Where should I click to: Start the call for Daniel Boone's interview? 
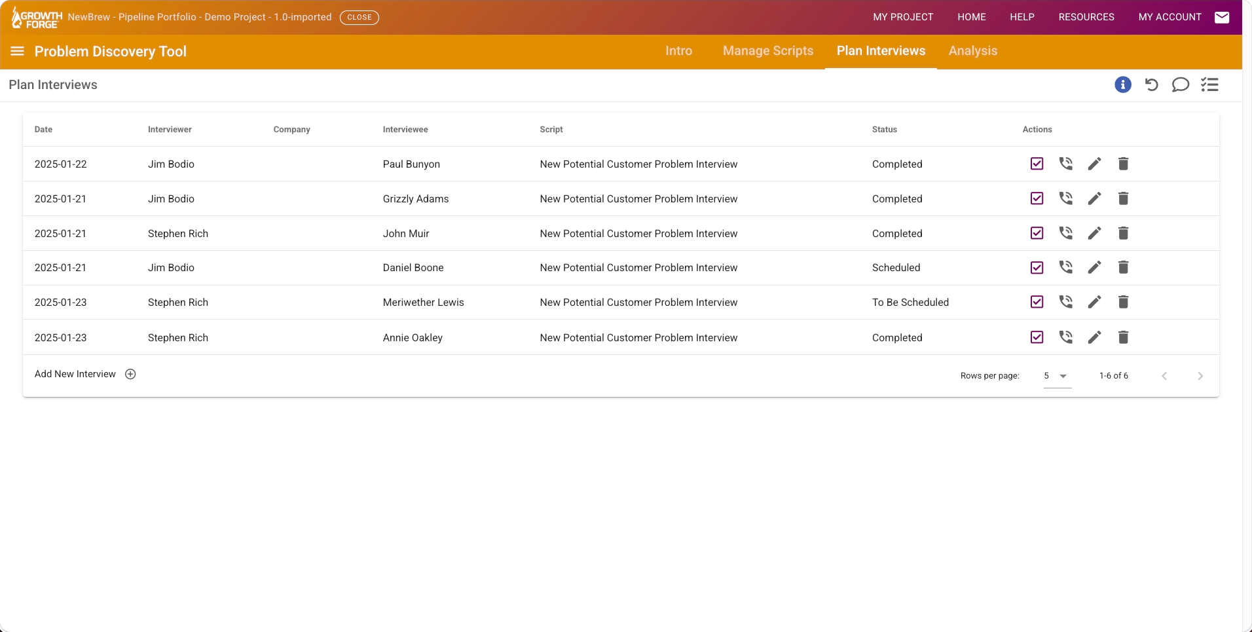click(x=1066, y=267)
